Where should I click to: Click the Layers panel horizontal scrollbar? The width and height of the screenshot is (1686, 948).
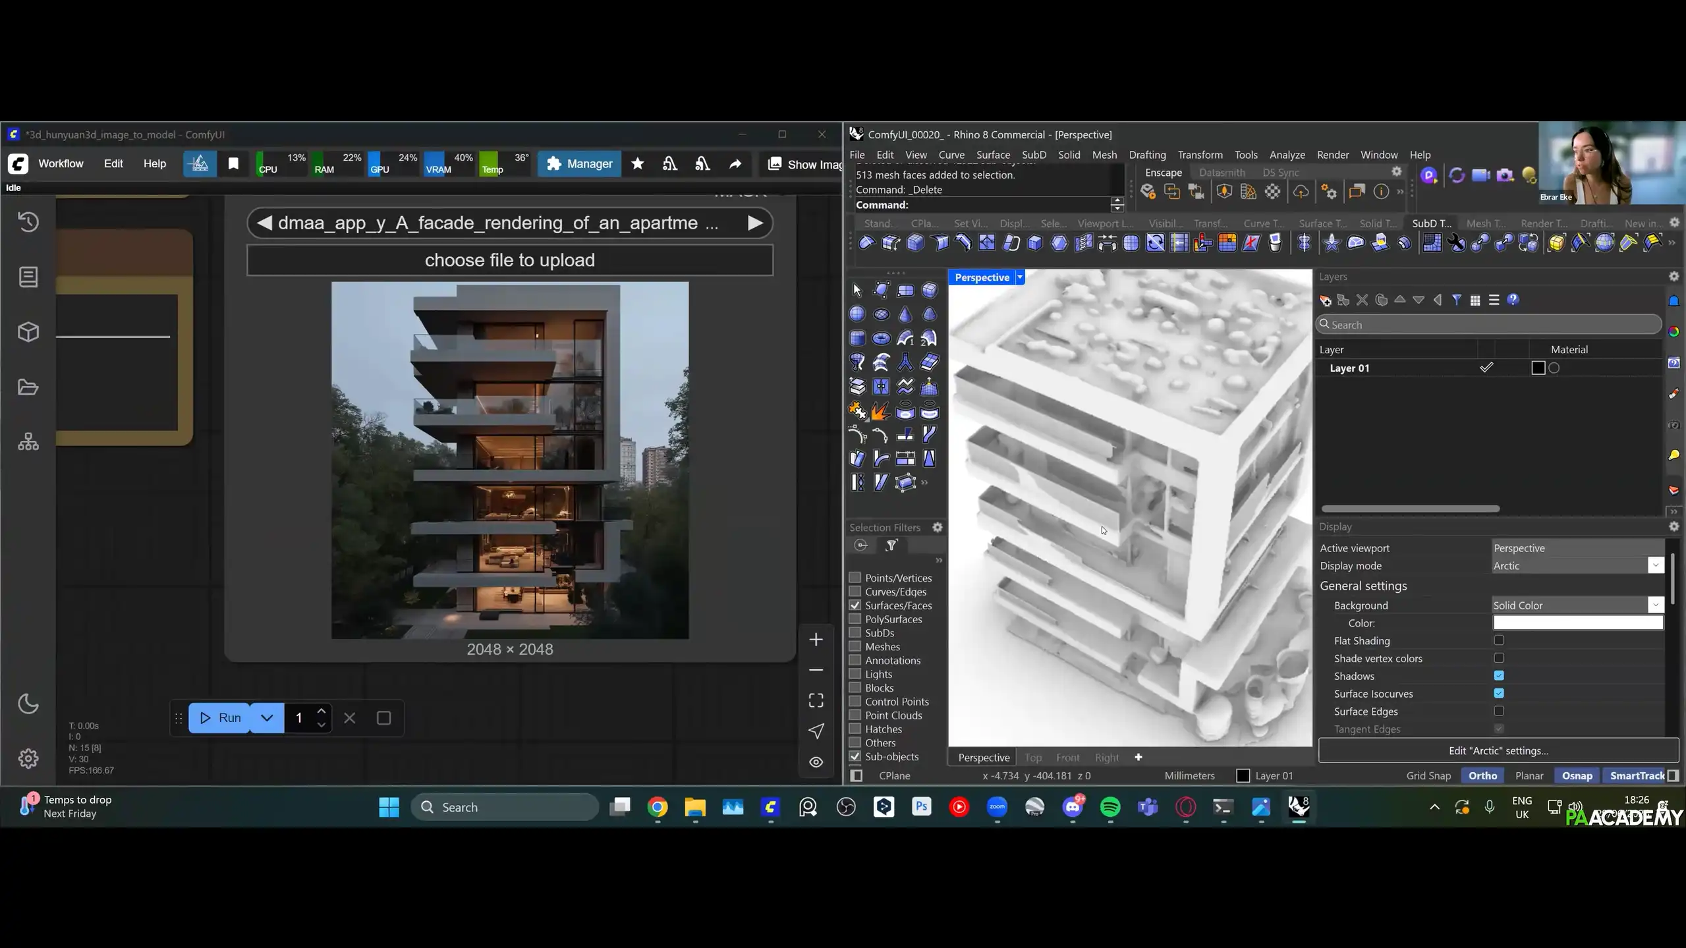(x=1410, y=509)
